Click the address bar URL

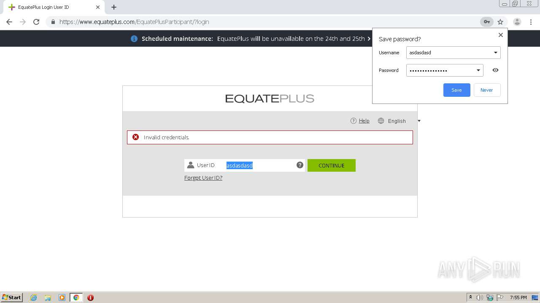[134, 22]
